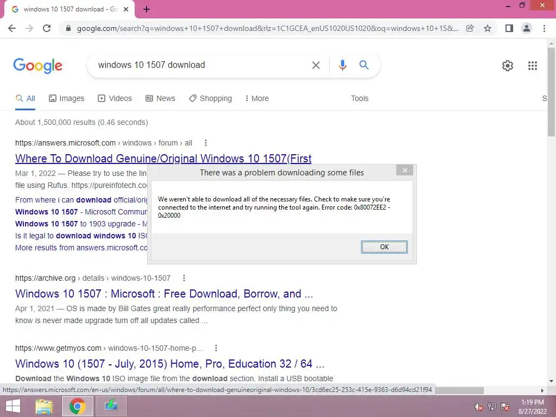The width and height of the screenshot is (556, 417).
Task: Open options for archive.org result
Action: (x=184, y=278)
